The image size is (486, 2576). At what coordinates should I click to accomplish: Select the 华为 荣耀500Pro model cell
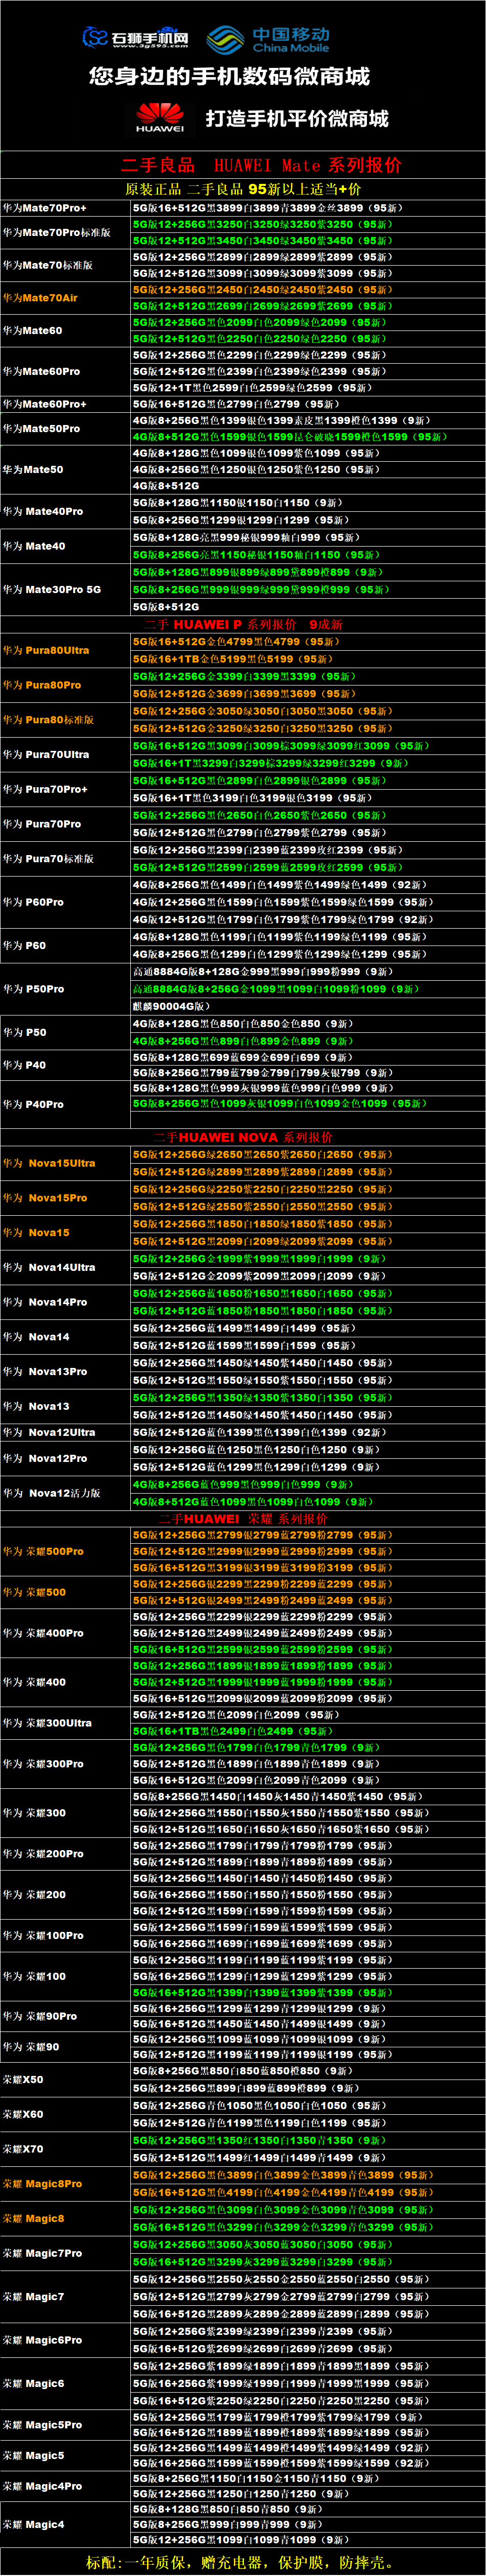pos(66,1551)
